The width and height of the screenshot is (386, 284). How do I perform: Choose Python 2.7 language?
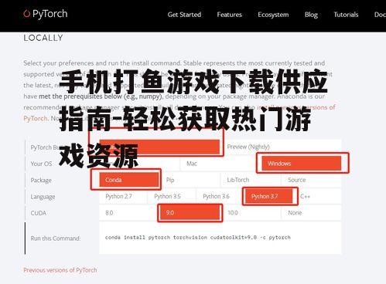[x=123, y=197]
